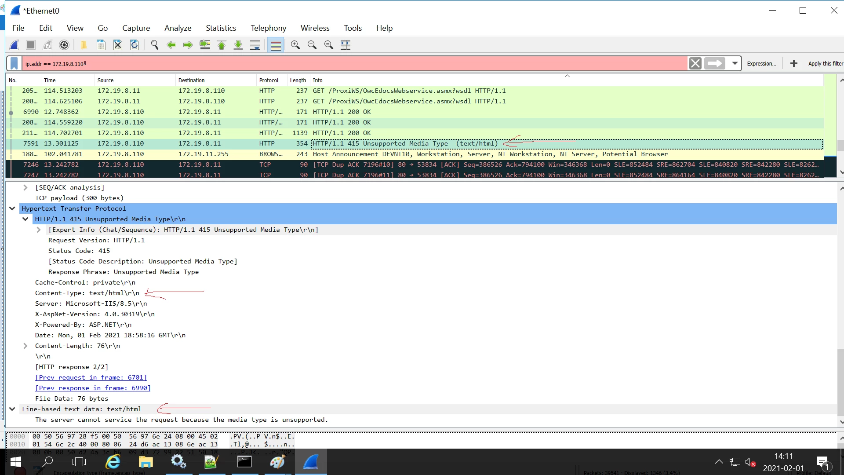This screenshot has height=475, width=844.
Task: Click reload capture file icon
Action: (x=135, y=45)
